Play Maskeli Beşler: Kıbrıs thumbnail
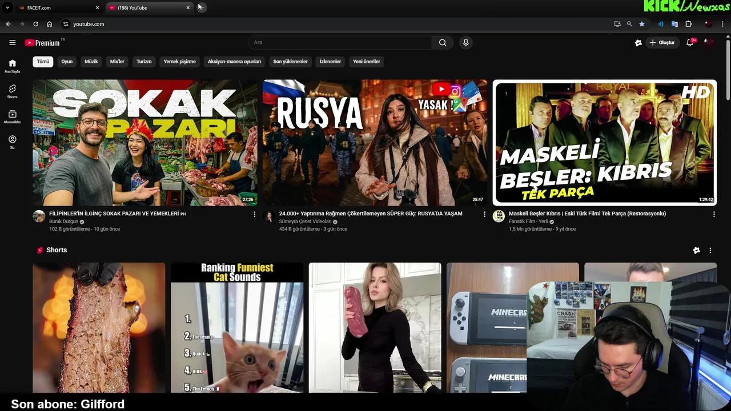The image size is (731, 411). coord(604,143)
